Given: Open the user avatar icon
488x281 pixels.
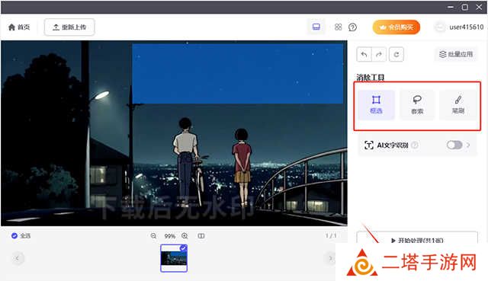Looking at the screenshot, I should coord(440,27).
